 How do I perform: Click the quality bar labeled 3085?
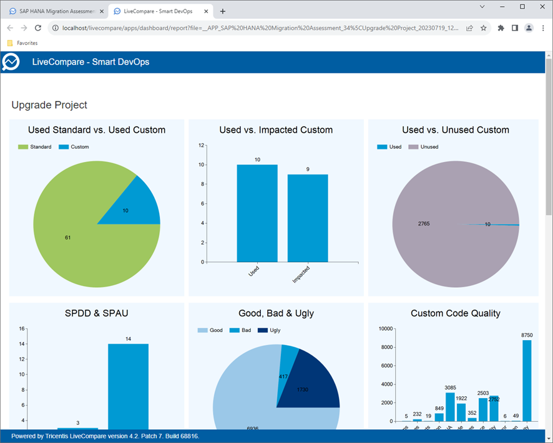point(450,407)
